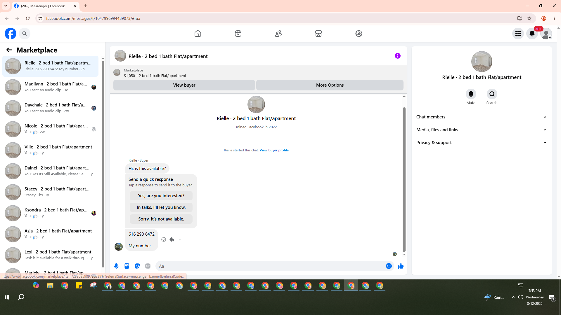Open the emoji picker in the composer

pyautogui.click(x=389, y=266)
